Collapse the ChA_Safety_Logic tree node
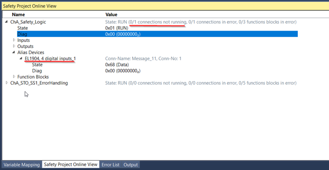This screenshot has height=170, width=329. point(6,22)
